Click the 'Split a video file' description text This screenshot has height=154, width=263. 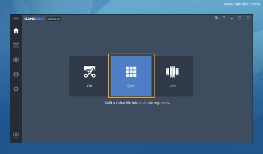tap(137, 103)
